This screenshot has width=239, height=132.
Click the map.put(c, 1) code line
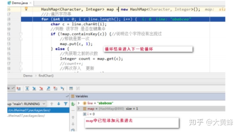(76, 44)
